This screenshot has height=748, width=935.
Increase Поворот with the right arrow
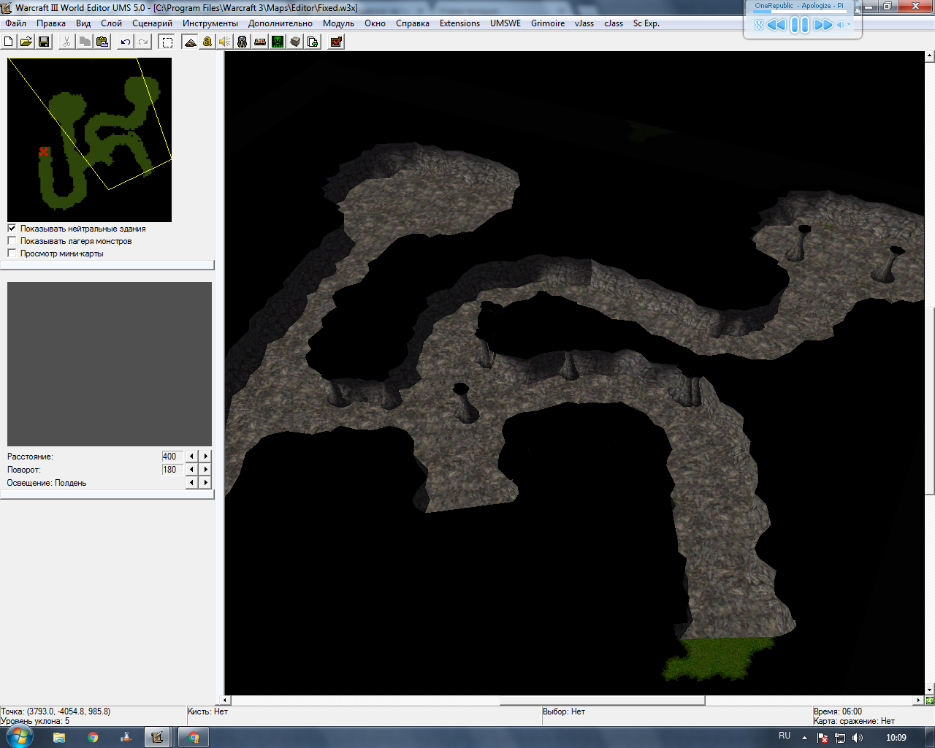(x=206, y=469)
